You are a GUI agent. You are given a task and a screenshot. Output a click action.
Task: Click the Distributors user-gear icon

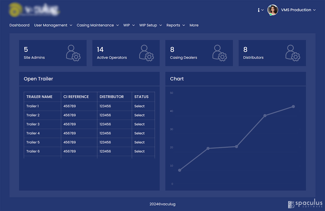(293, 53)
